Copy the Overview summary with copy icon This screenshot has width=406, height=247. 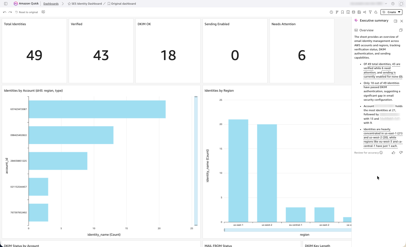pos(401,30)
